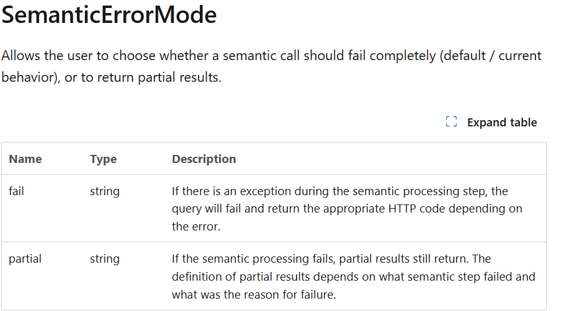Select the Description column header
Viewport: 569px width, 311px height.
(x=204, y=159)
